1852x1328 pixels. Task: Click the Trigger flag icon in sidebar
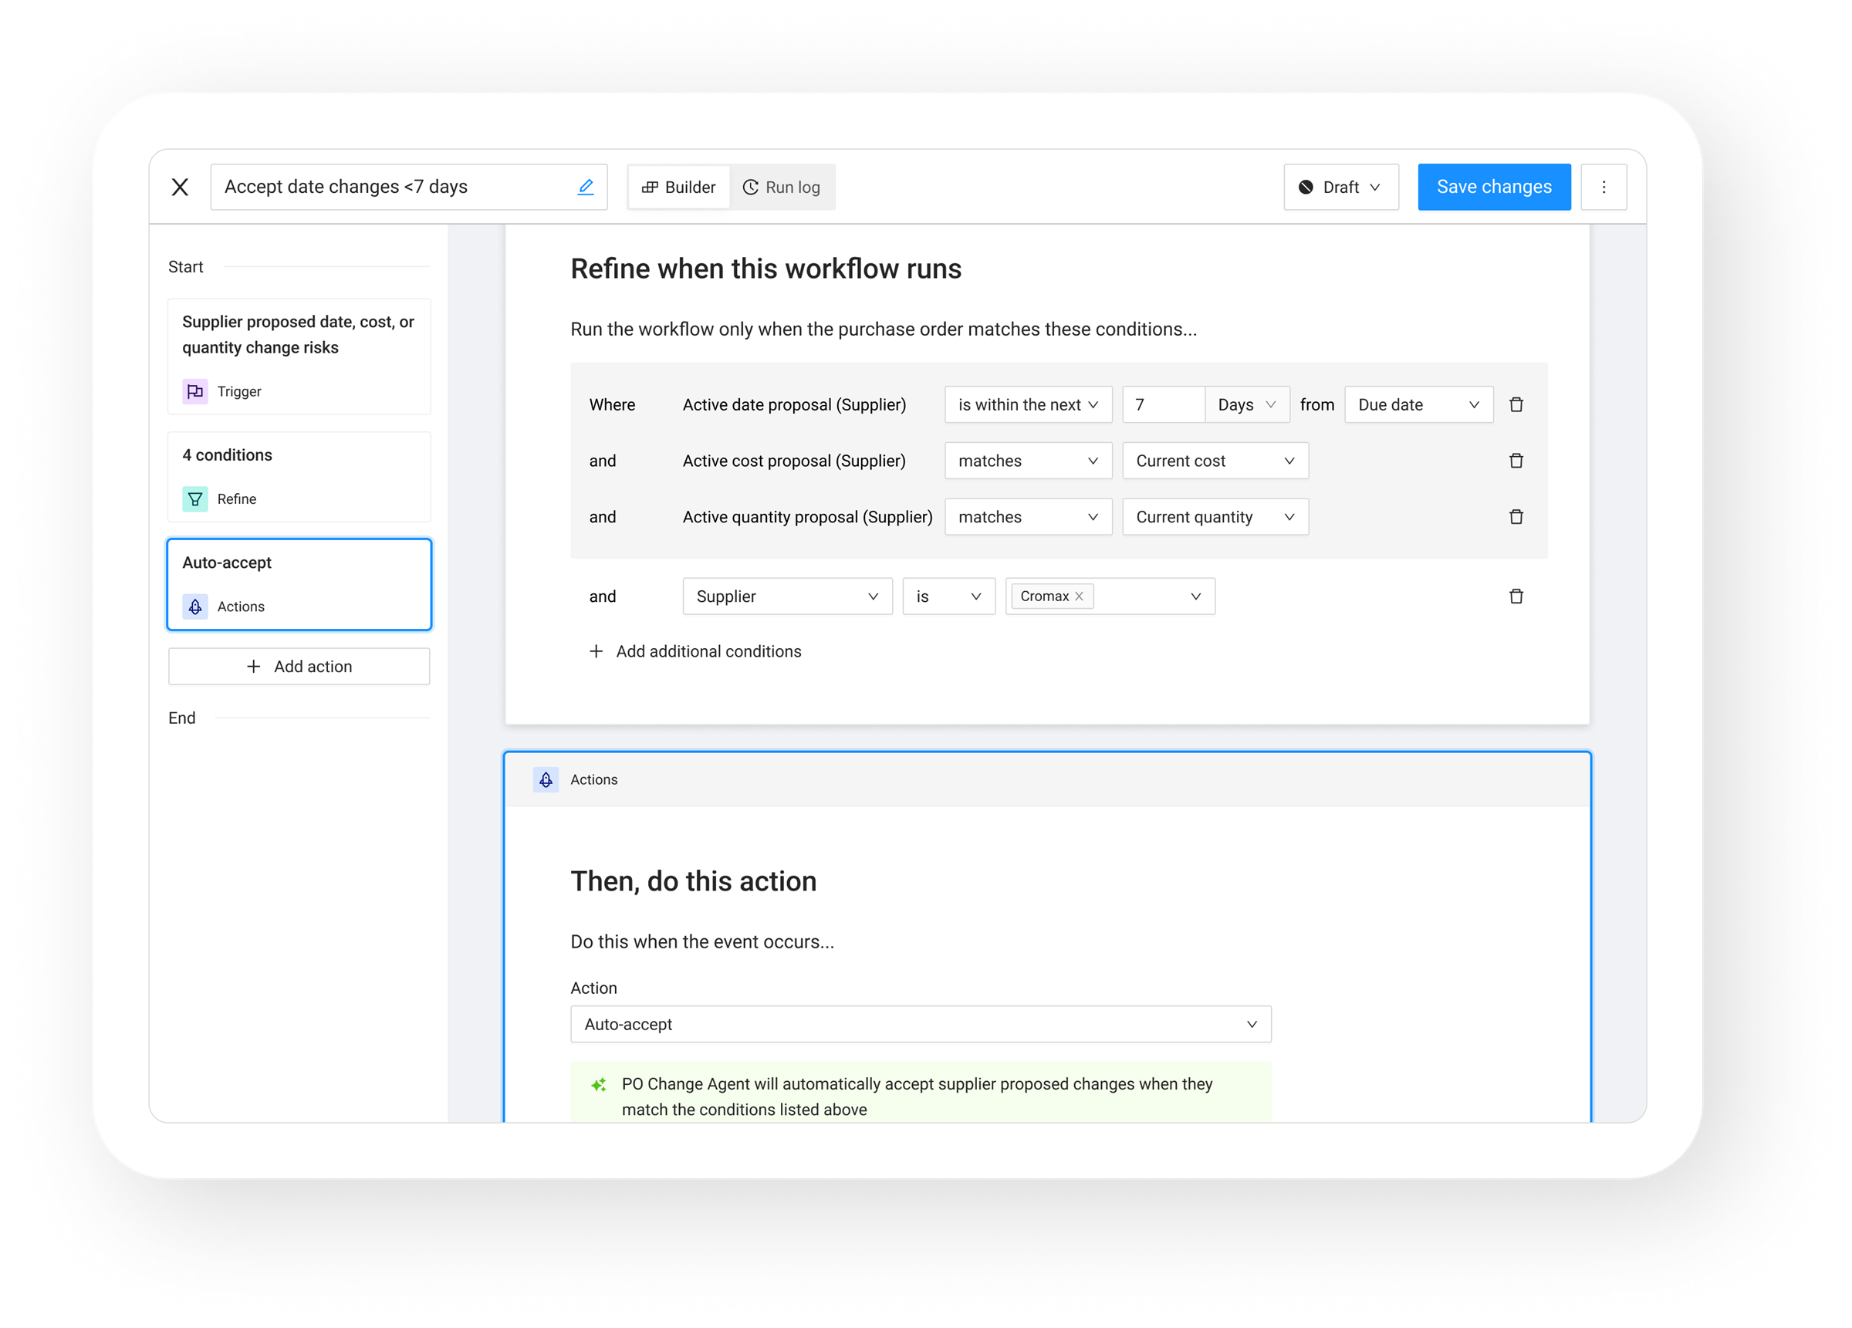[x=195, y=391]
